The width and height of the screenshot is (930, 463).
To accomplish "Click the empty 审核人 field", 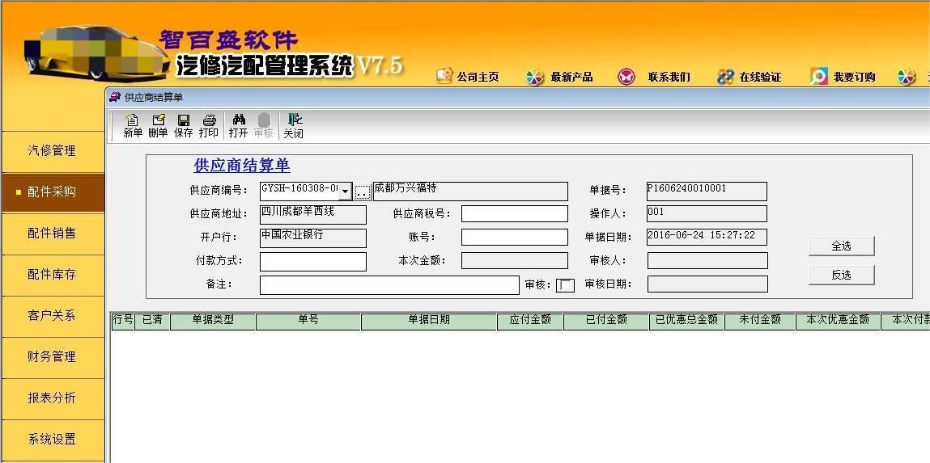I will coord(707,260).
